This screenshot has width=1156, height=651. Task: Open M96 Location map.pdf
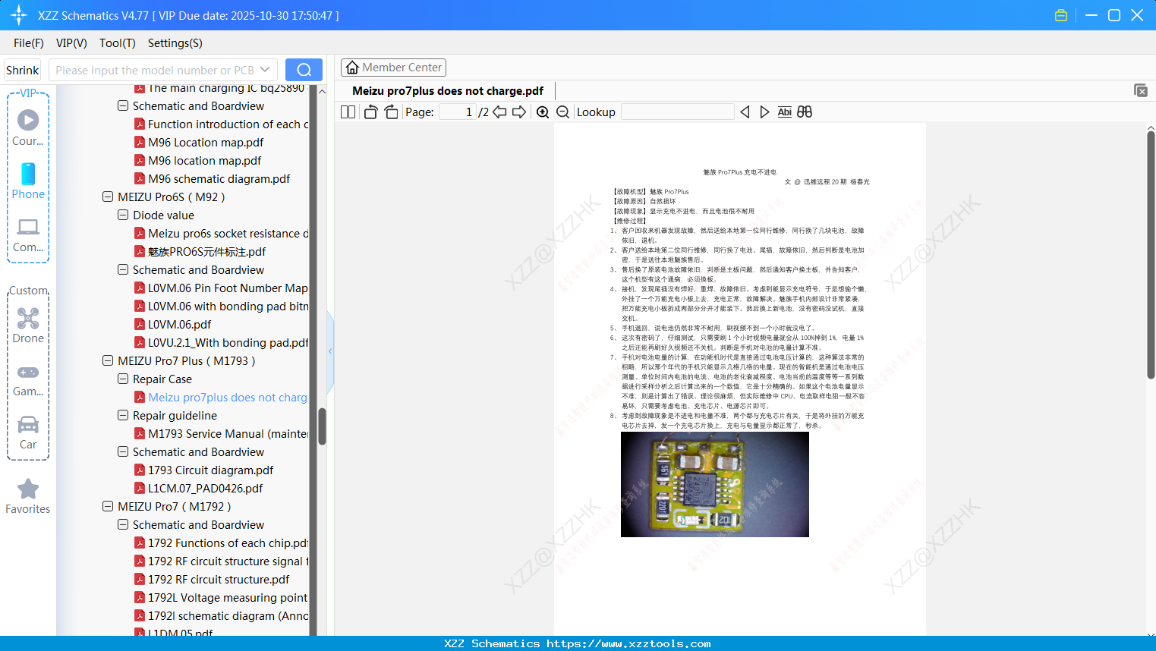(x=206, y=143)
